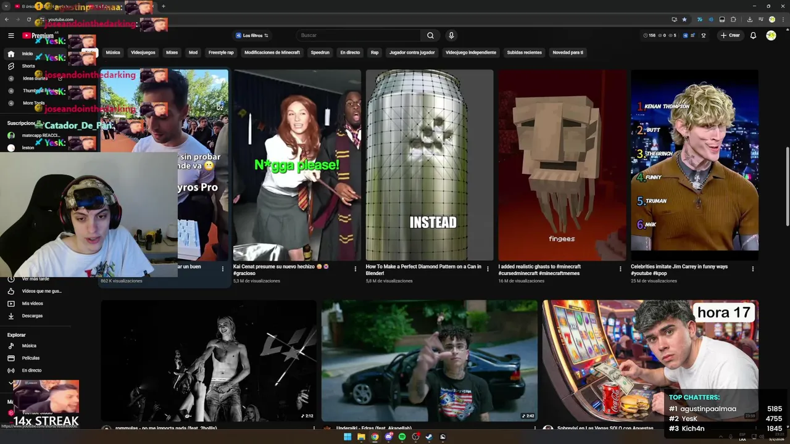Image resolution: width=790 pixels, height=444 pixels.
Task: Click in the Buscar search field
Action: [x=359, y=36]
